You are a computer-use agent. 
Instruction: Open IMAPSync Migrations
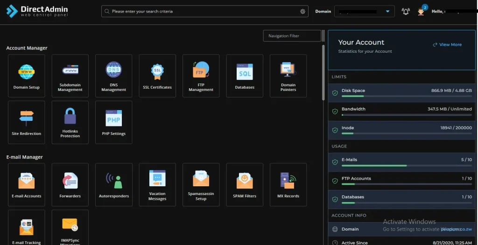coord(70,227)
